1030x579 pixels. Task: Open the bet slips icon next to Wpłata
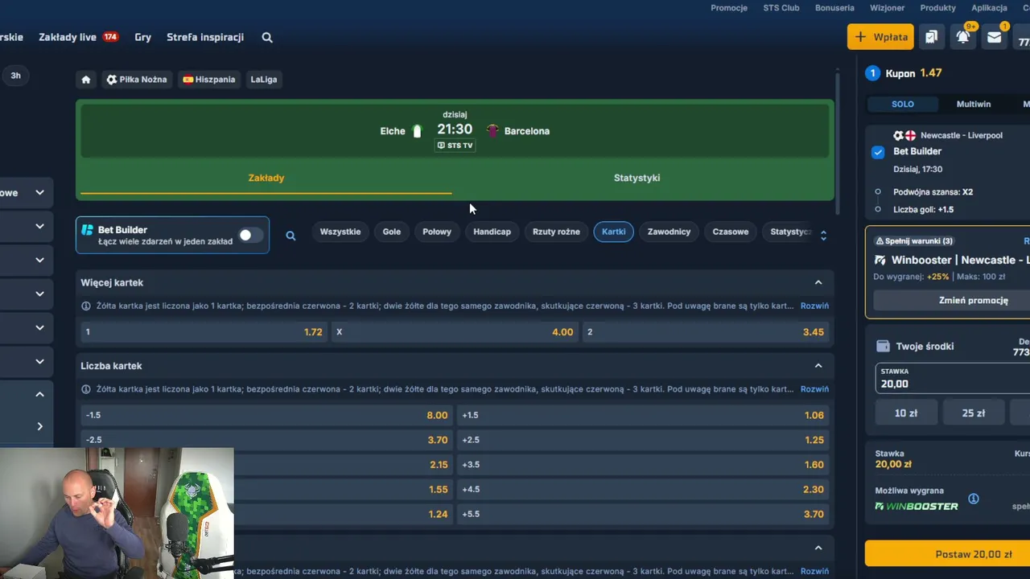coord(931,37)
